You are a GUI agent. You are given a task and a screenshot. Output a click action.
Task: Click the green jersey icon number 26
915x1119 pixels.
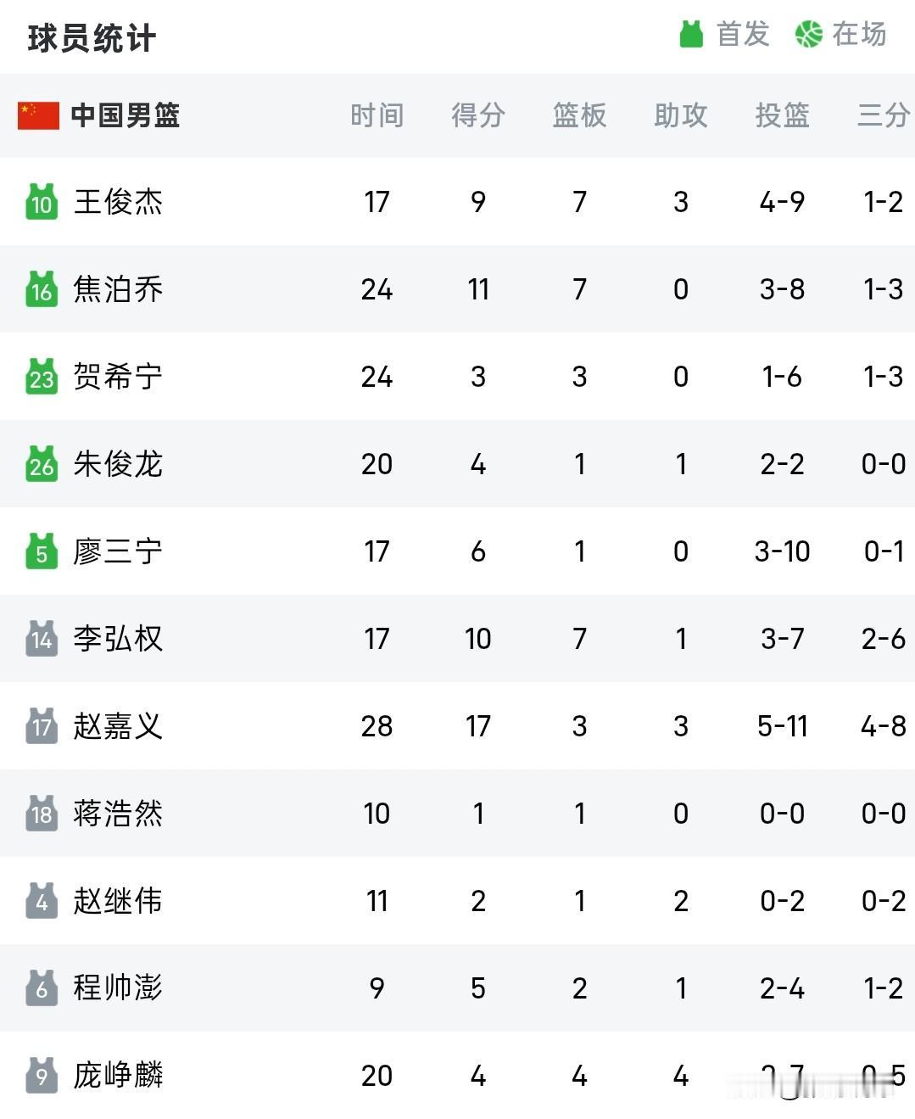[42, 464]
